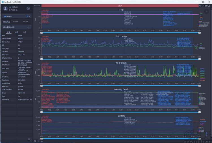Screen dimensions: 212x143
Task: Click the cloud upload icon
Action: (209, 6)
